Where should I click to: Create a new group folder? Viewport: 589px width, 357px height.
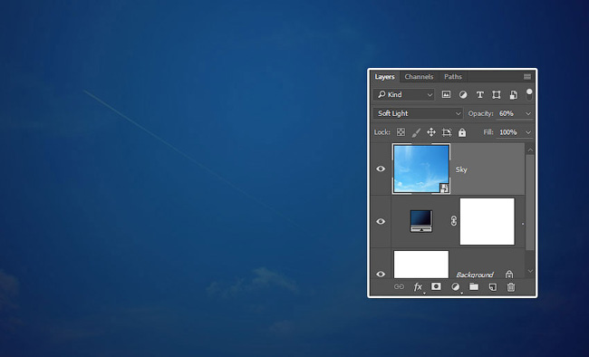[474, 286]
